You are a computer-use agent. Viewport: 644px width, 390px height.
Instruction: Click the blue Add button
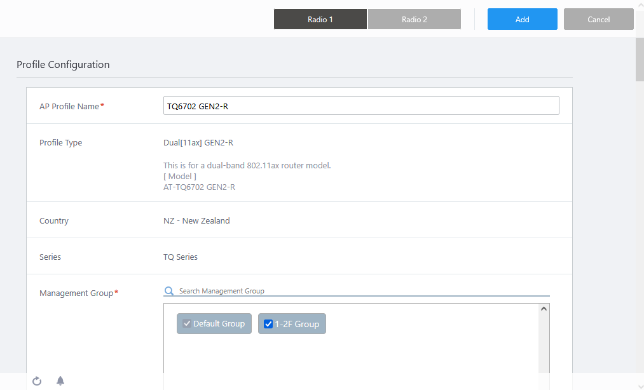click(x=523, y=19)
